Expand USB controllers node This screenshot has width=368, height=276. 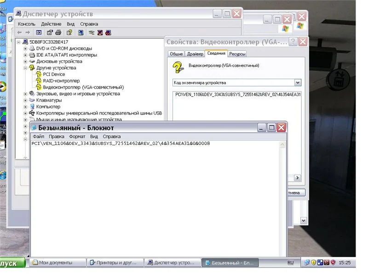tap(25, 113)
